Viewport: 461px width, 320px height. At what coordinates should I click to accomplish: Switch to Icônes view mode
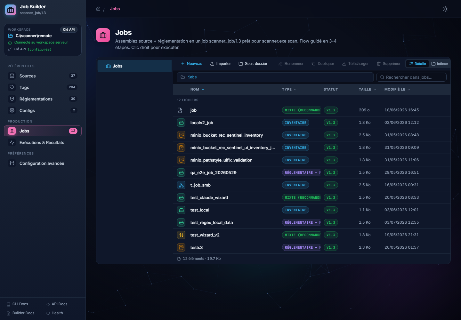tap(440, 64)
